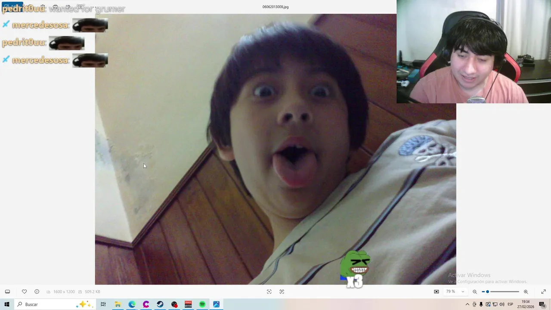Mark the photo as favorite with the heart

point(24,291)
